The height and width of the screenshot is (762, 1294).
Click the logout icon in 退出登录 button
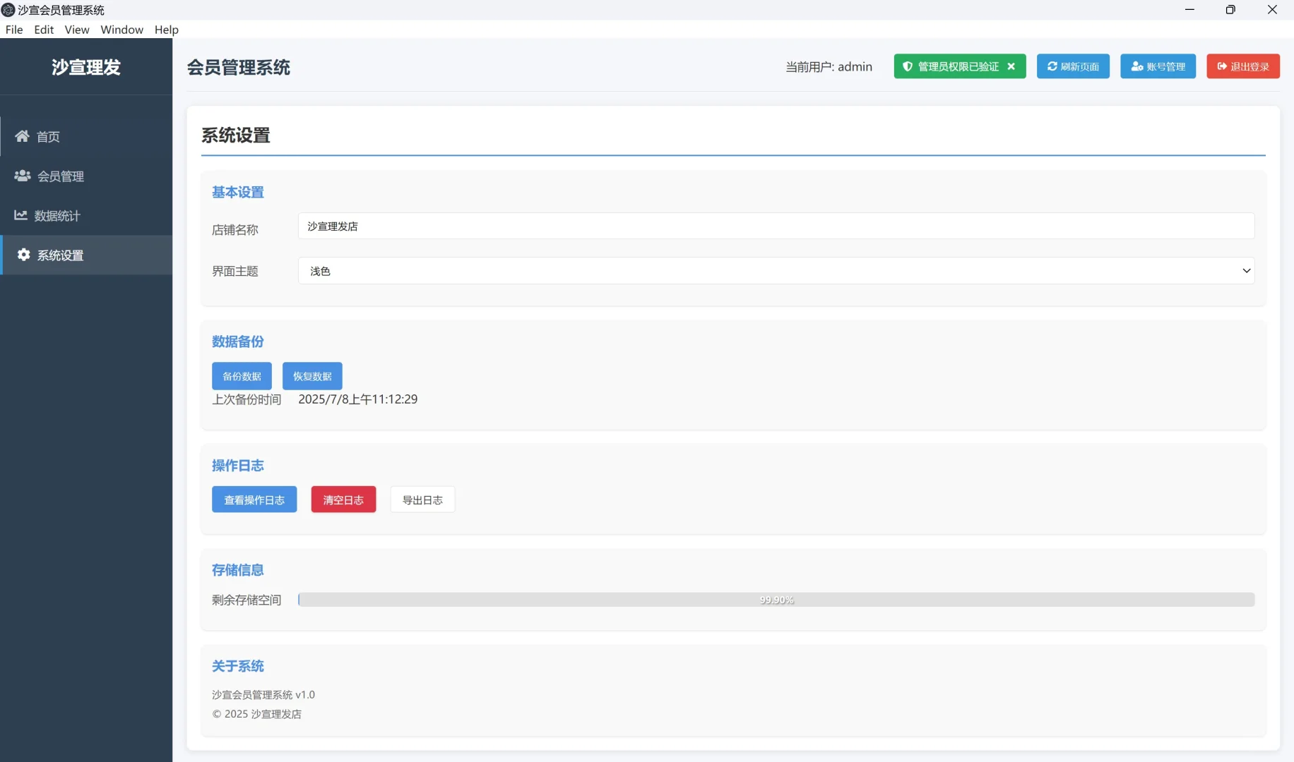click(1222, 66)
